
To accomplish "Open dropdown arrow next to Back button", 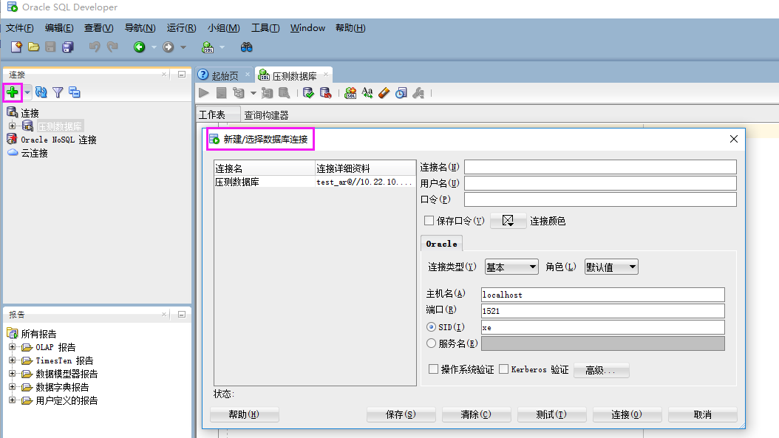I will point(154,47).
